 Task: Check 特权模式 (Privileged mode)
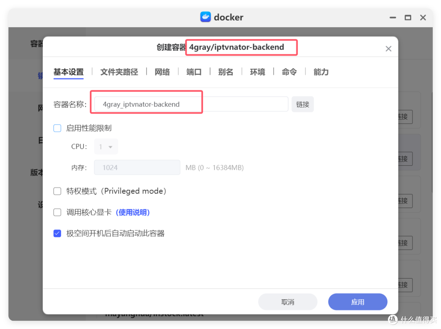coord(57,191)
